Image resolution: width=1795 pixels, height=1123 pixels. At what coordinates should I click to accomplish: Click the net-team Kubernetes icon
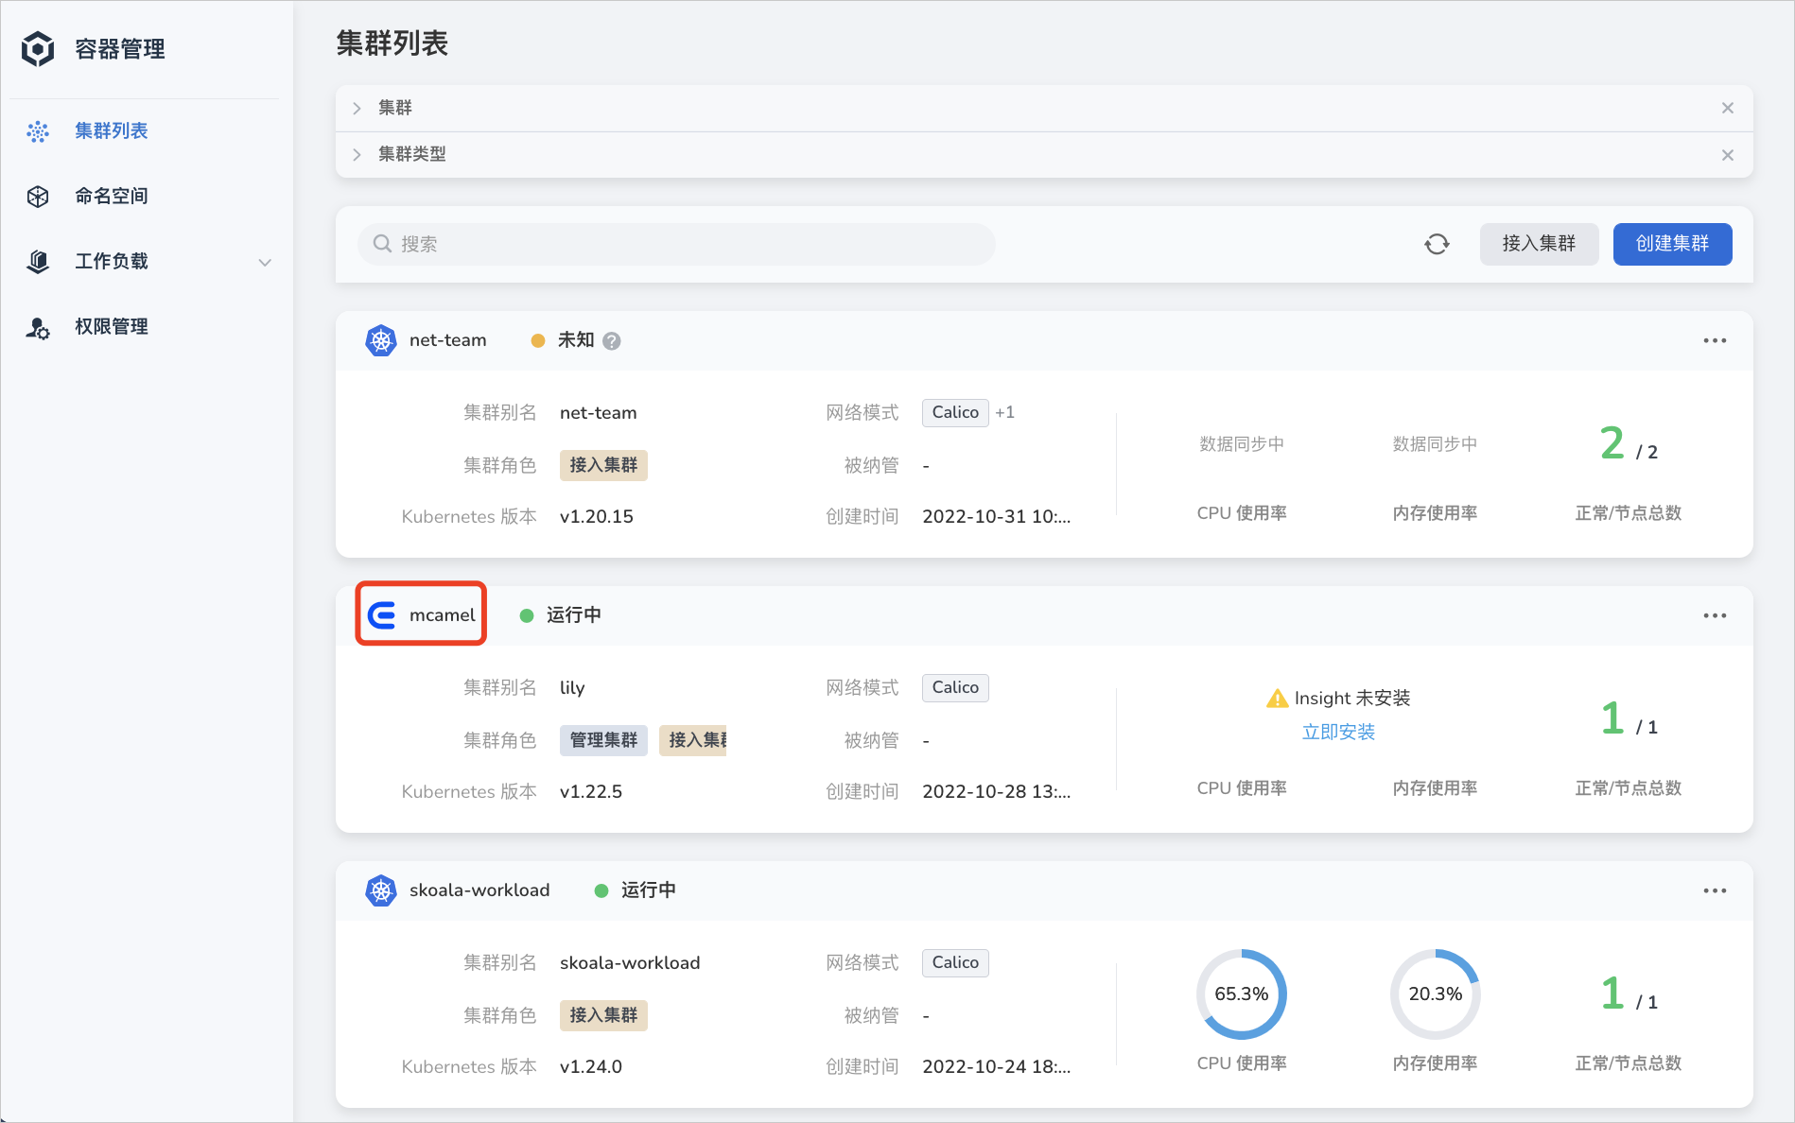[x=381, y=340]
